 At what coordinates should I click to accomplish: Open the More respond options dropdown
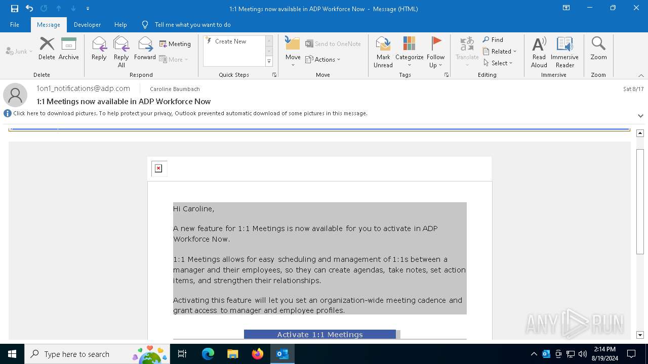click(x=174, y=60)
